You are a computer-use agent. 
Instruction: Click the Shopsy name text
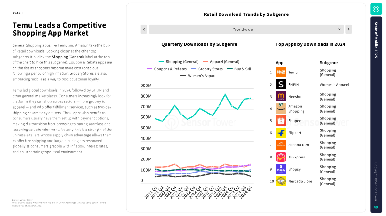pos(294,169)
